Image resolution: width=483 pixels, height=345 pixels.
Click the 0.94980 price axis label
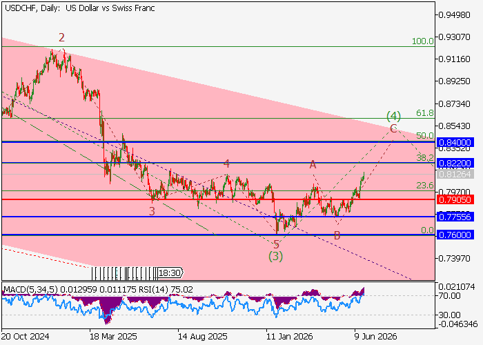[x=454, y=14]
